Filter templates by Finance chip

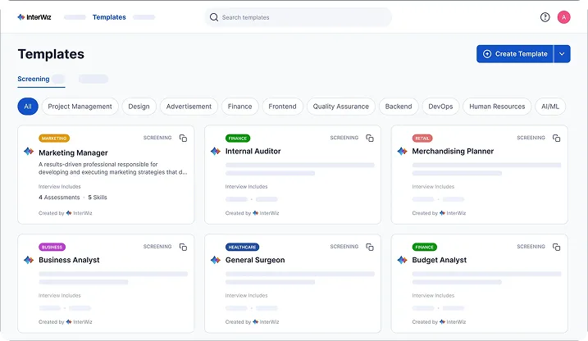[x=239, y=107]
